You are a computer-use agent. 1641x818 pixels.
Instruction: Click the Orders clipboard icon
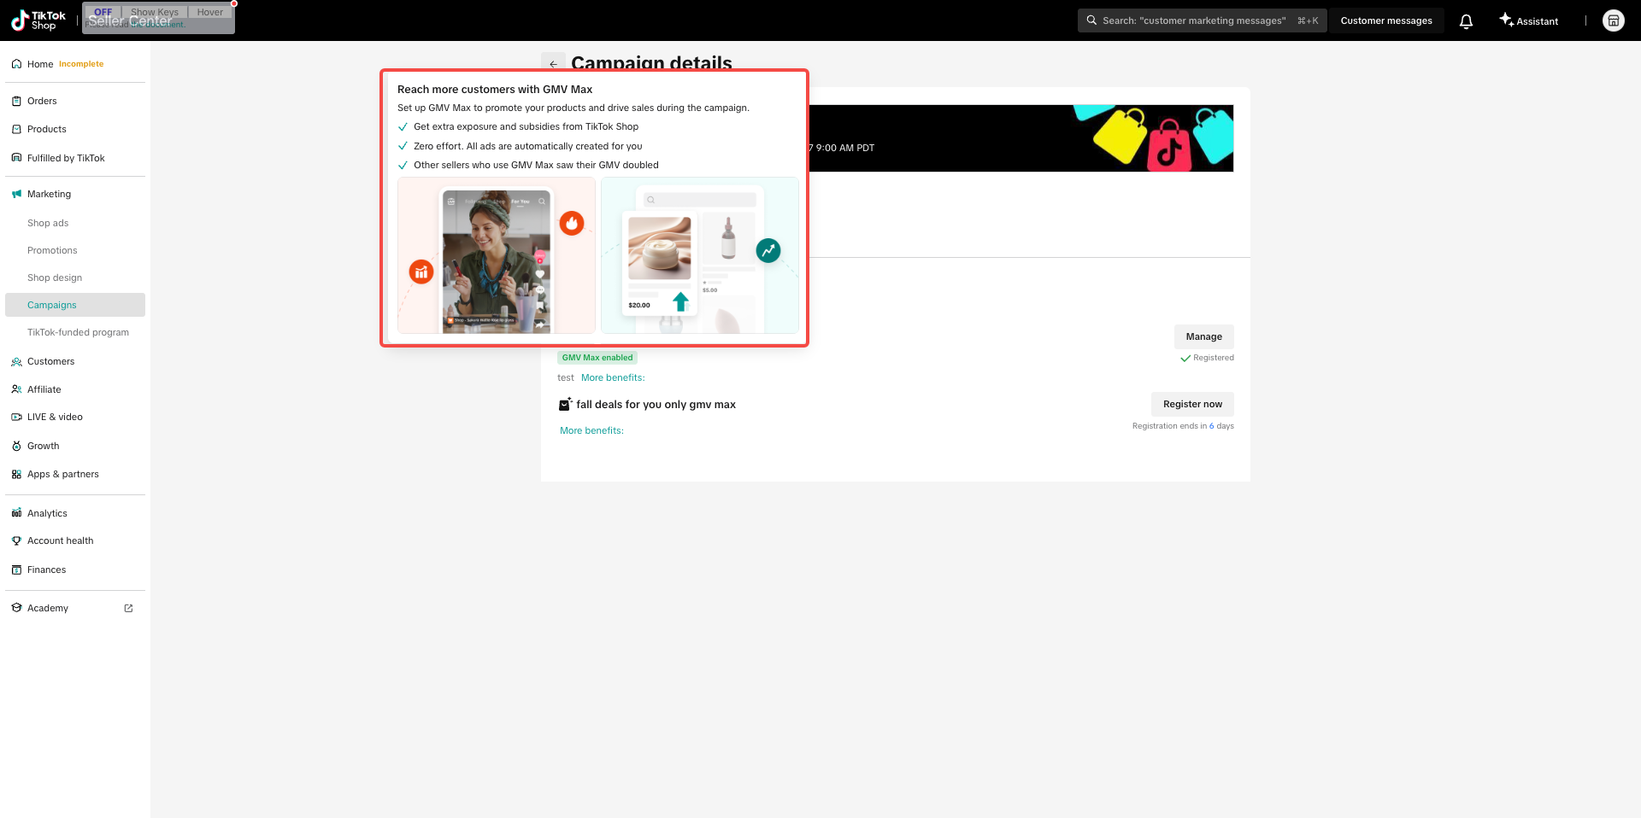(16, 101)
